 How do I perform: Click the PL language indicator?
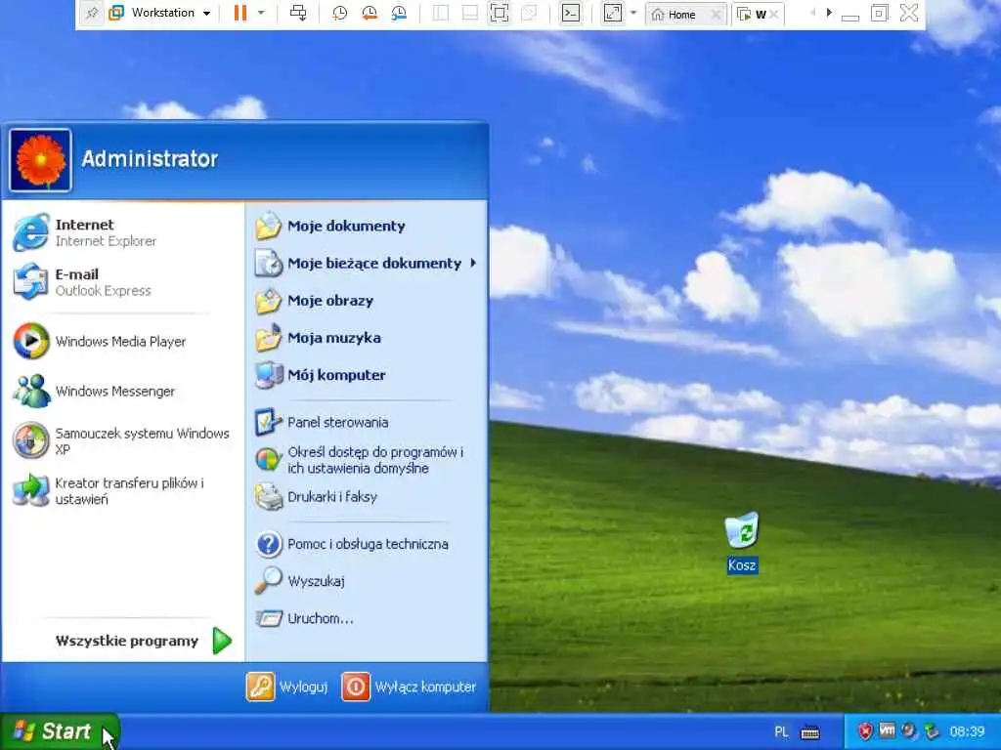tap(781, 731)
